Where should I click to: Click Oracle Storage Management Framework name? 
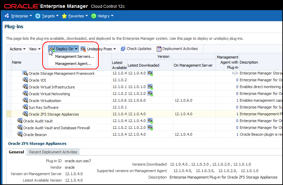tap(62, 73)
